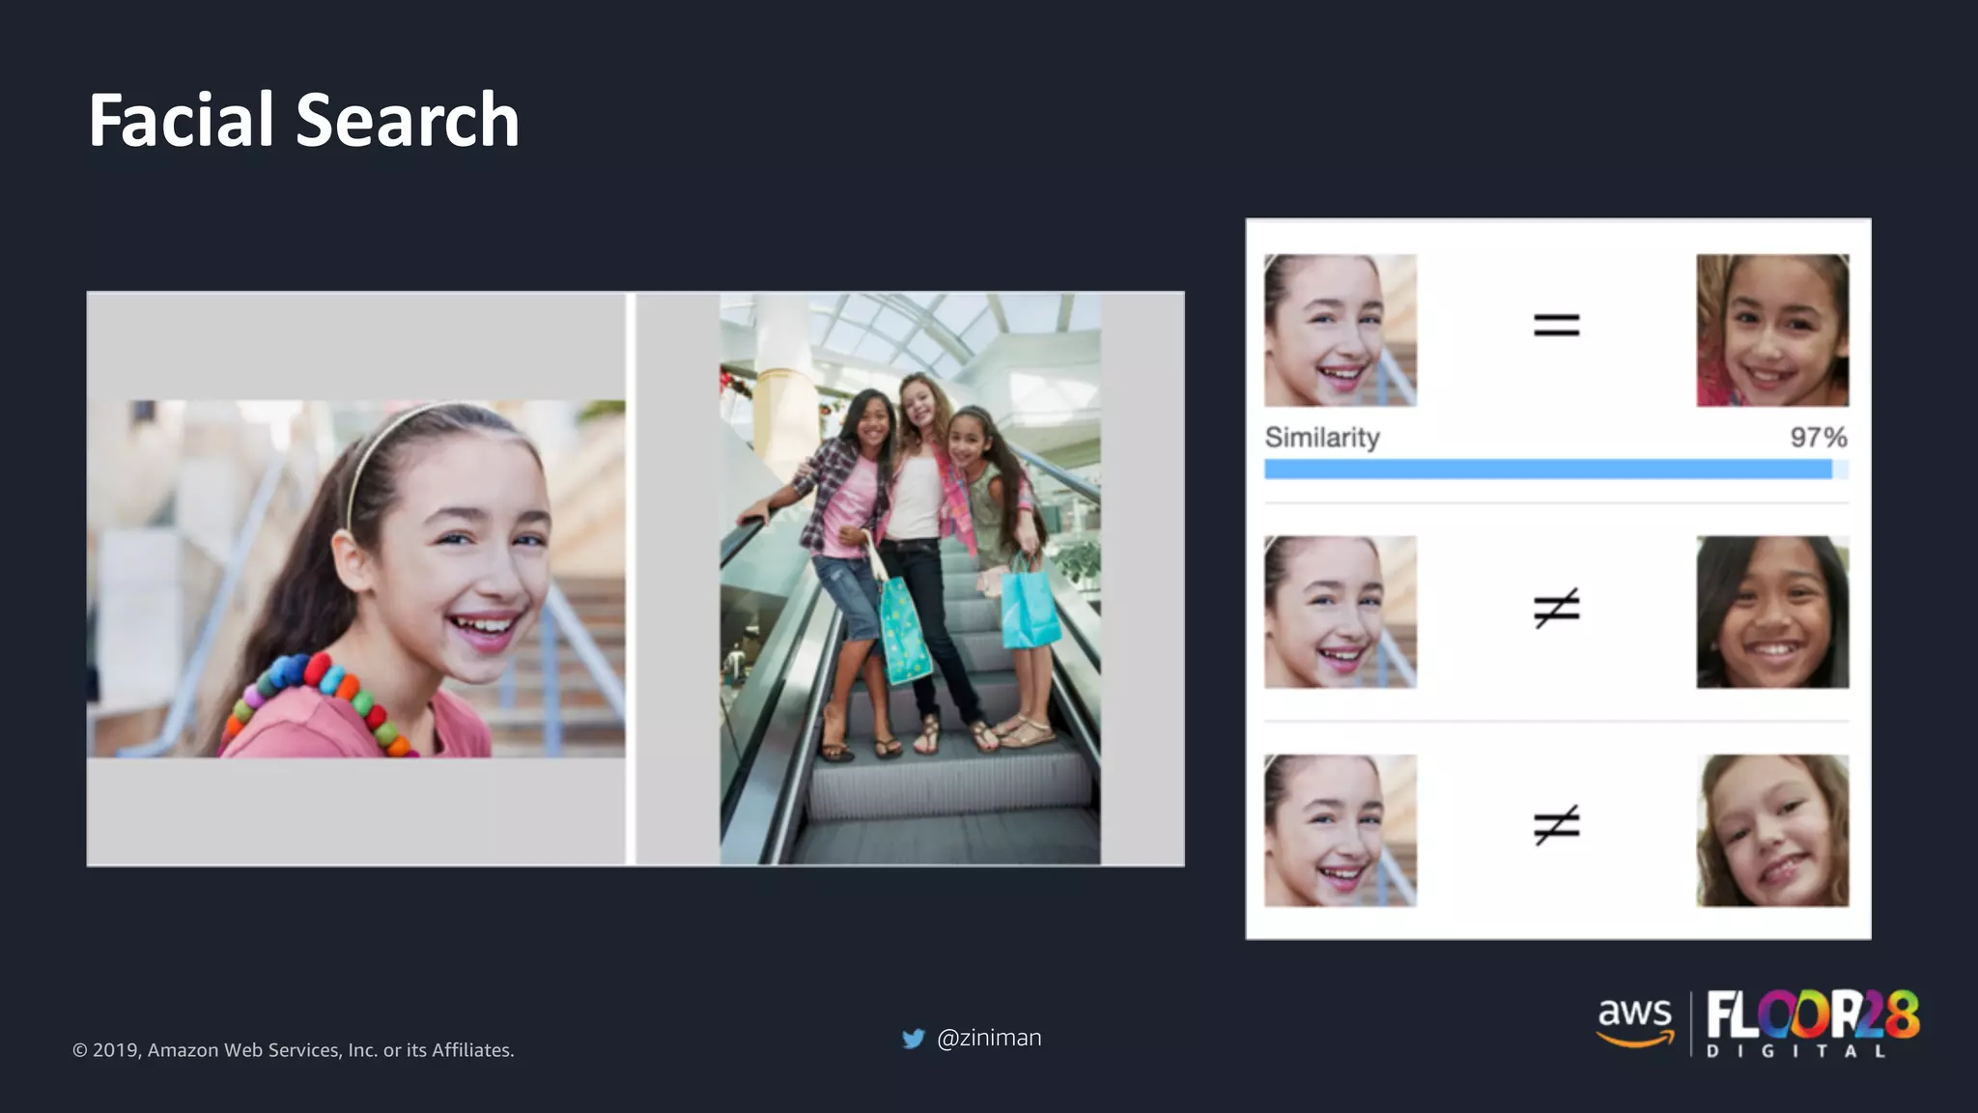Image resolution: width=1978 pixels, height=1113 pixels.
Task: Click the dark-haired face thumbnail in the middle row
Action: click(1773, 613)
